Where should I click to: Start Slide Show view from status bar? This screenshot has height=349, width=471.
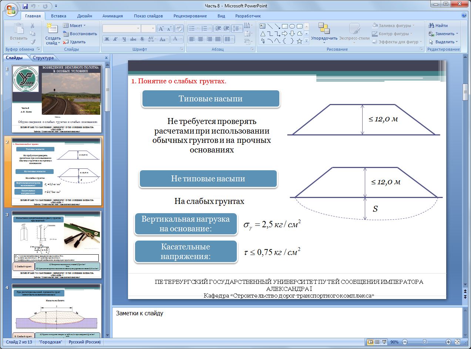point(384,342)
